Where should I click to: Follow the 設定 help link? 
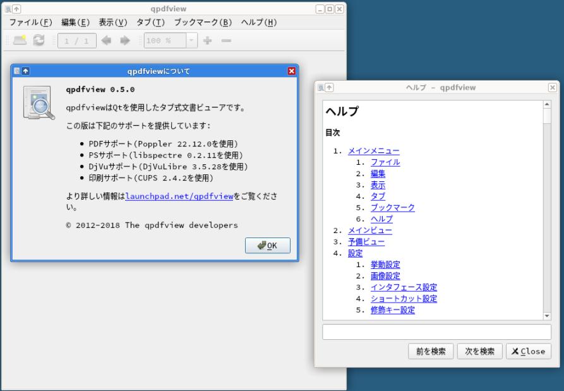point(355,253)
